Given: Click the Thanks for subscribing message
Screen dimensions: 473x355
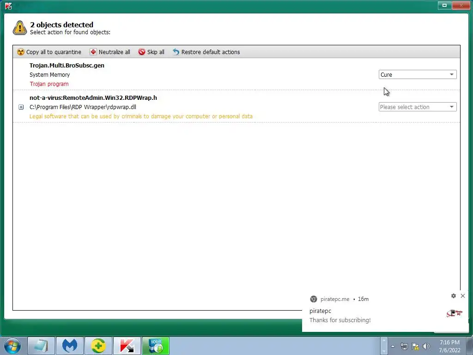Looking at the screenshot, I should (340, 320).
